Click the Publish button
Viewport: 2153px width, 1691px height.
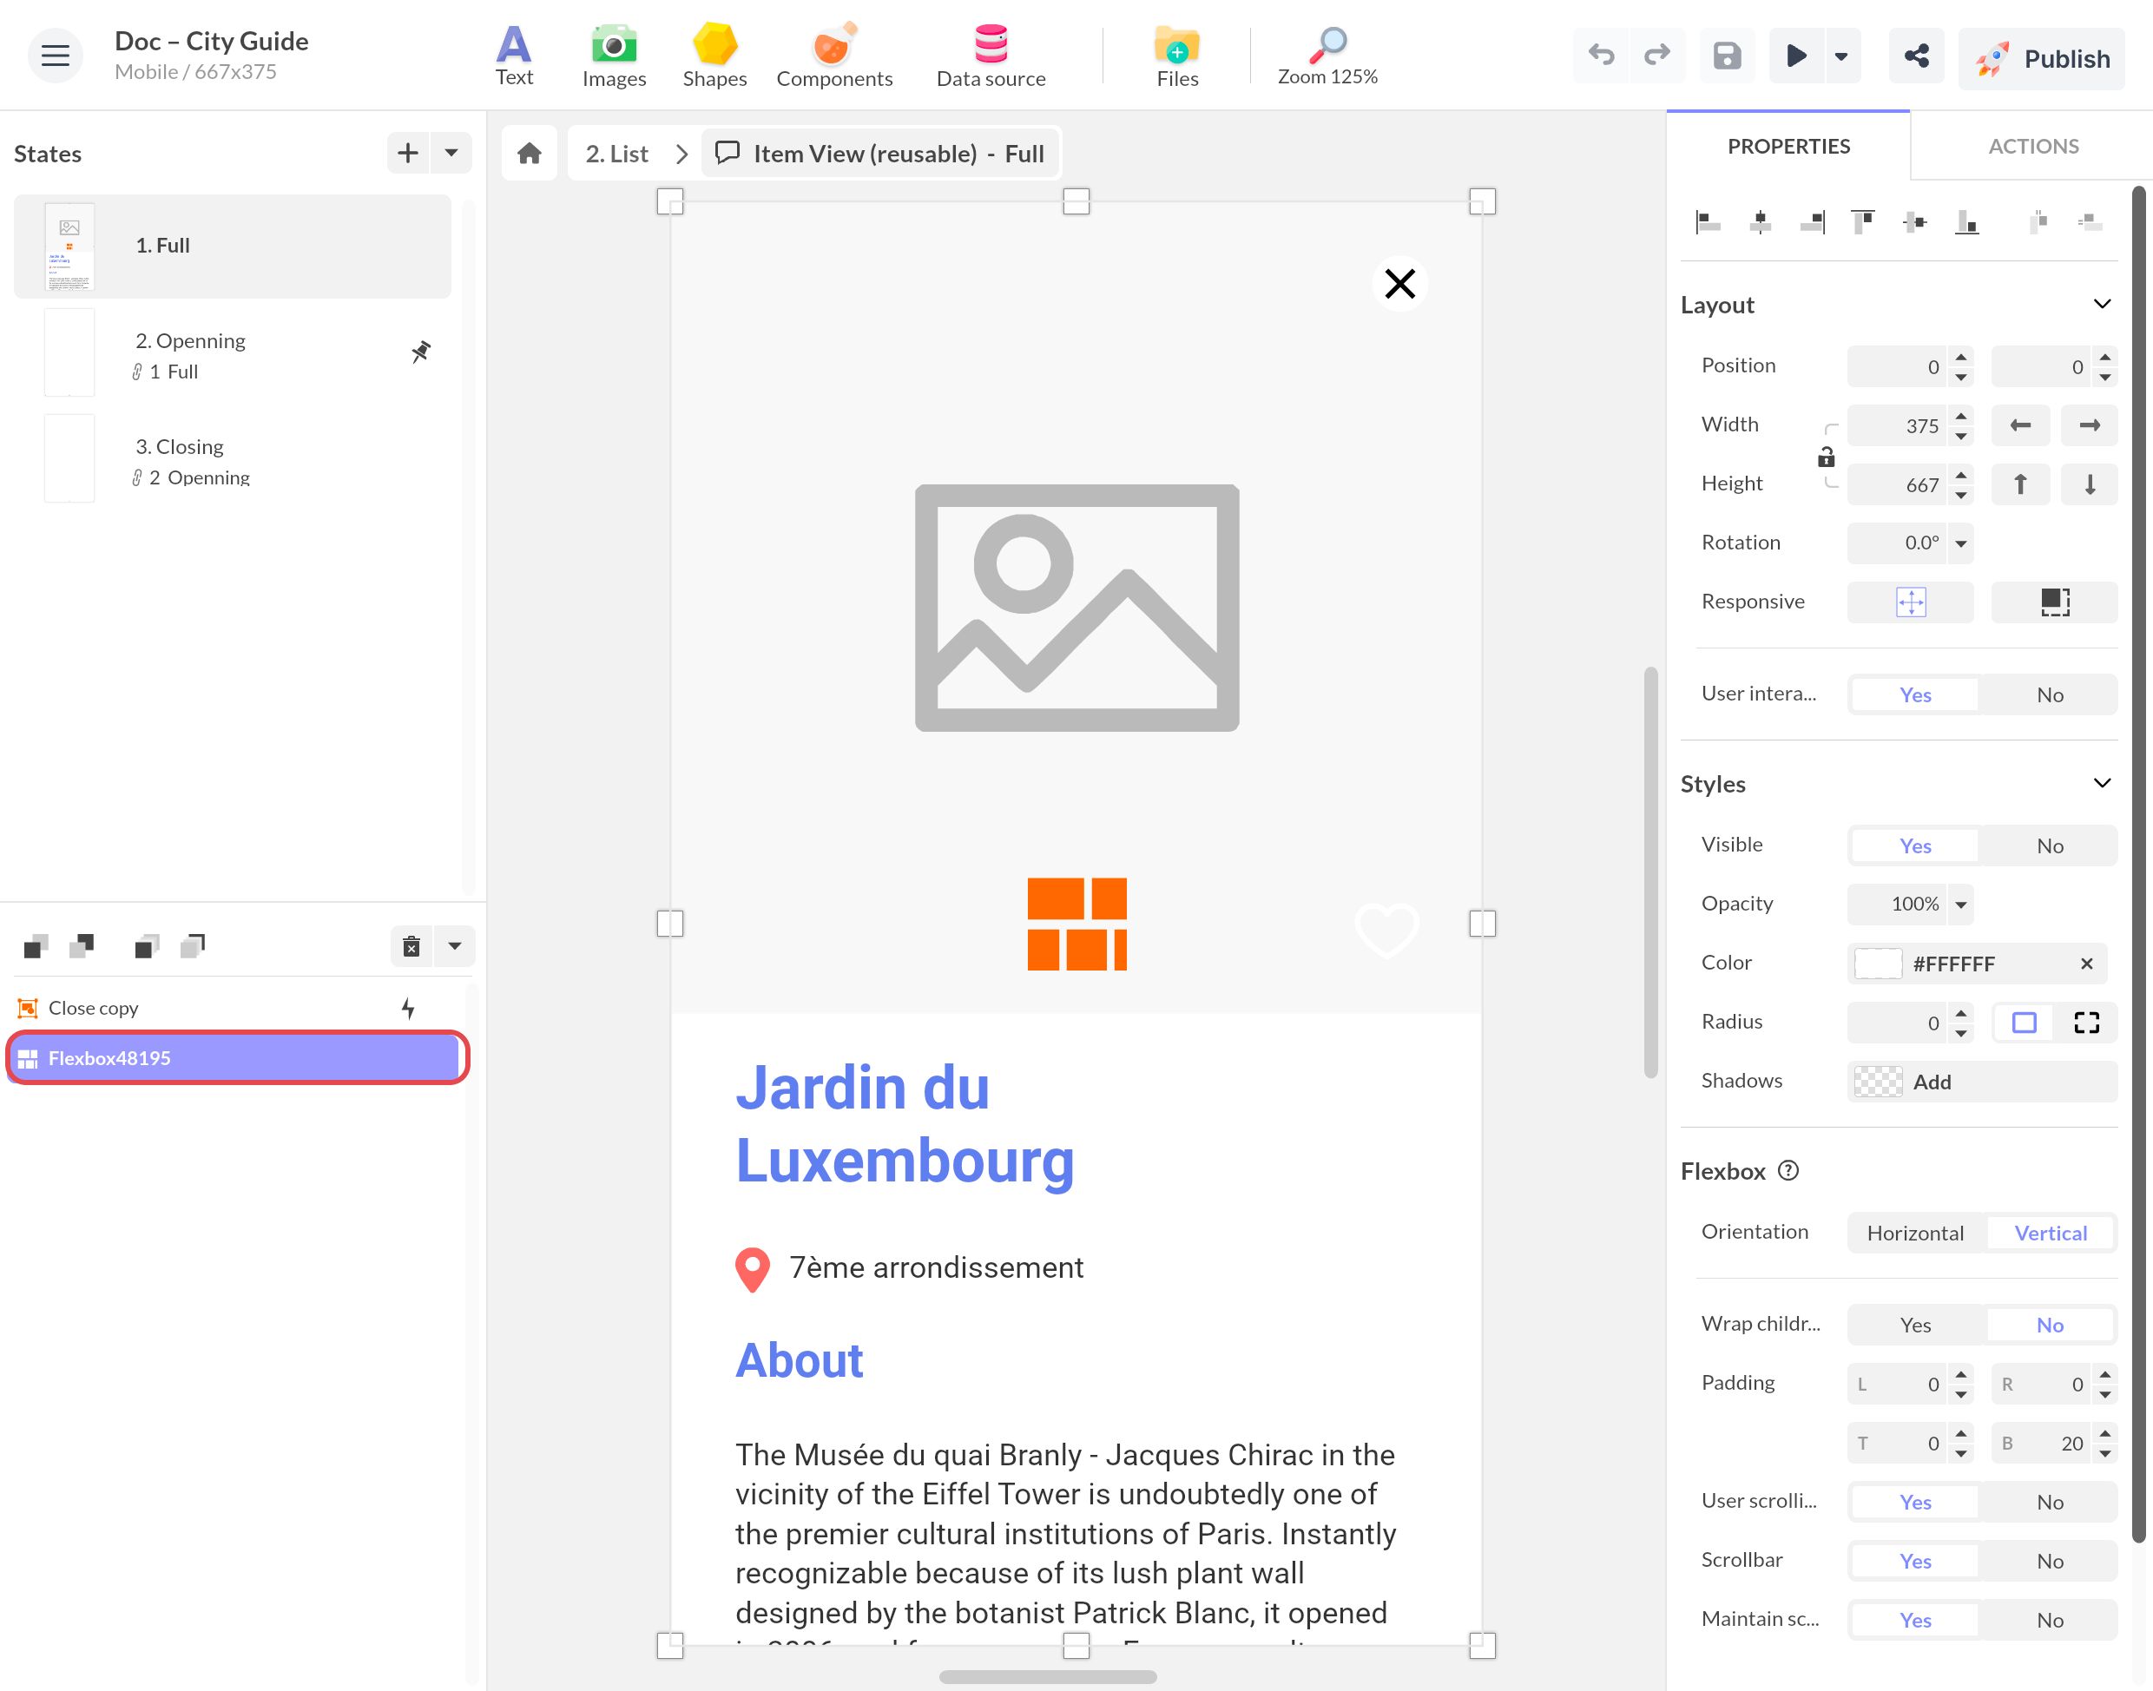coord(2042,58)
